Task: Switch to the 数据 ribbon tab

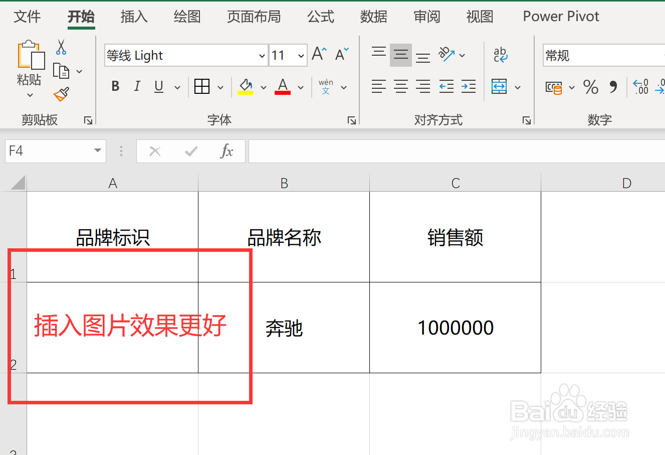Action: click(x=373, y=17)
